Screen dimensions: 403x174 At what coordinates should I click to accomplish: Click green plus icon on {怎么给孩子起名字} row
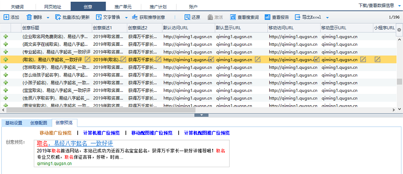click(5, 75)
